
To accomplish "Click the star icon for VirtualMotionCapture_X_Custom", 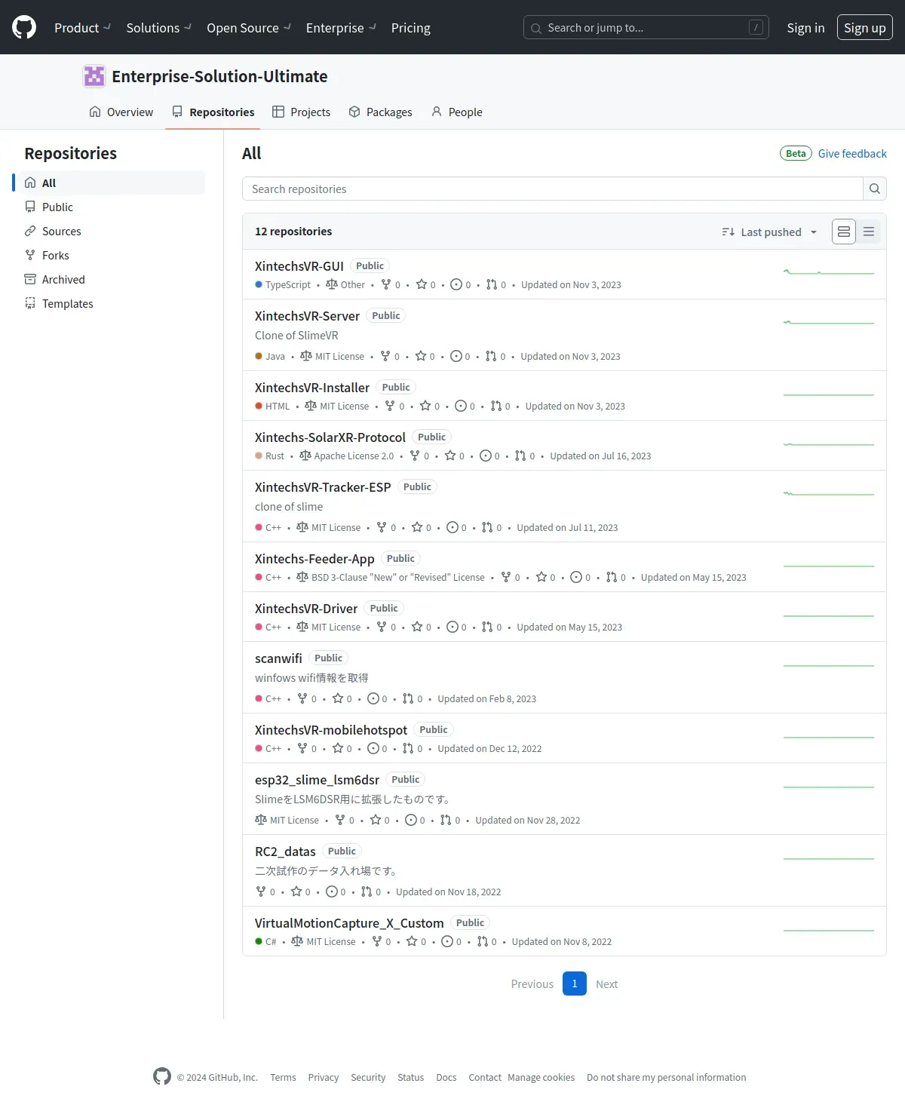I will click(412, 941).
